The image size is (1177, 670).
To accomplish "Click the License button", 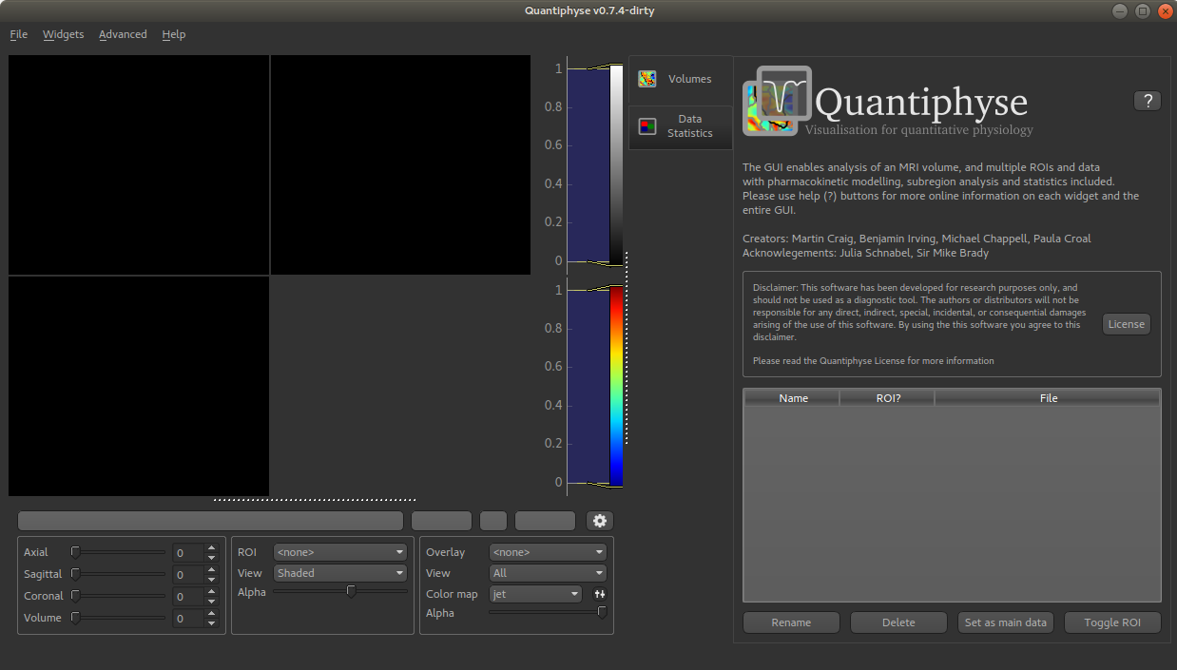I will pos(1126,323).
